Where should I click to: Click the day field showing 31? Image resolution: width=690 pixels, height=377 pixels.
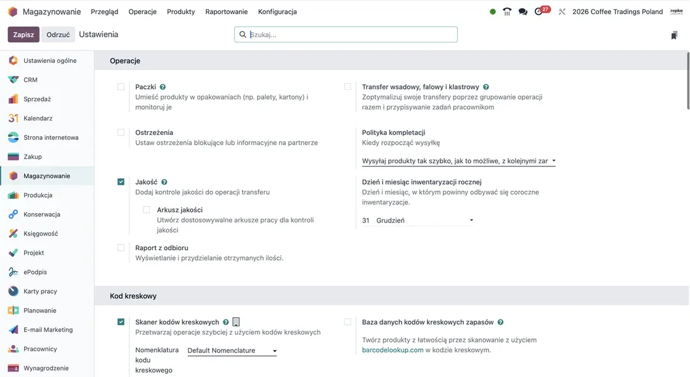[x=366, y=221]
